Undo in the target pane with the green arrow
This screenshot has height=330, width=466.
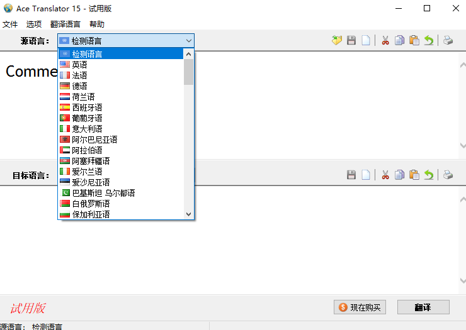[x=428, y=175]
